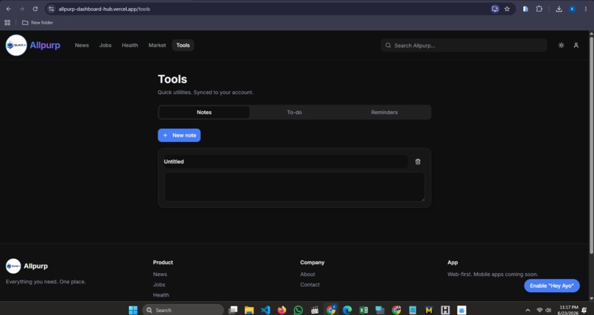Go to the News nav item
594x315 pixels.
coord(82,46)
